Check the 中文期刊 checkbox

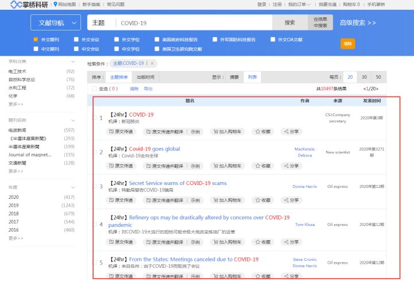tap(36, 49)
